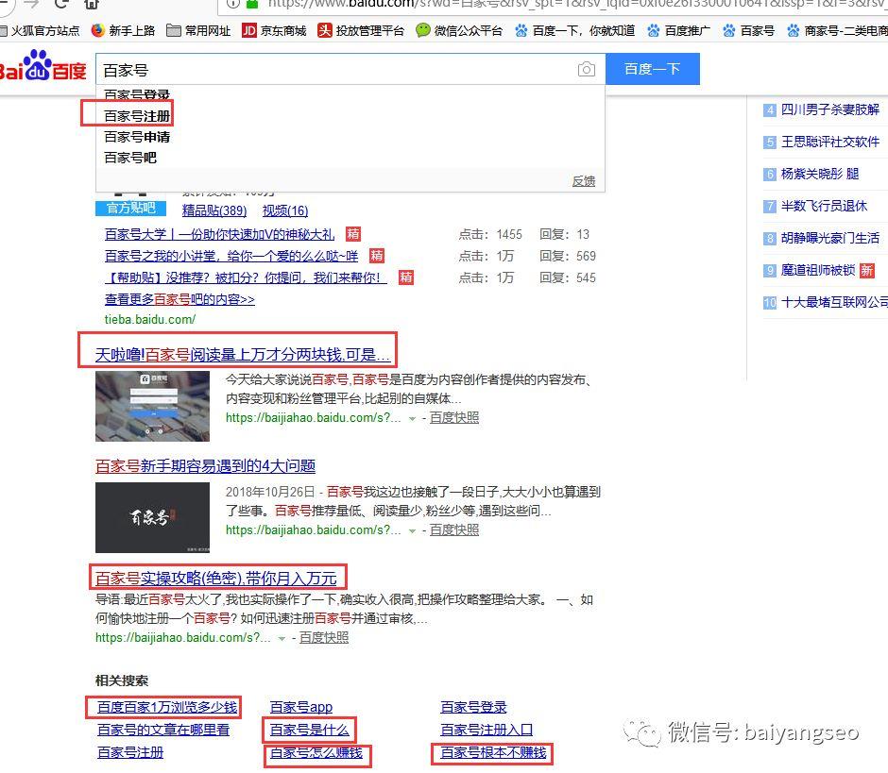Open result 天啦噜!百家号阅读量上万才分两块钱

click(243, 355)
